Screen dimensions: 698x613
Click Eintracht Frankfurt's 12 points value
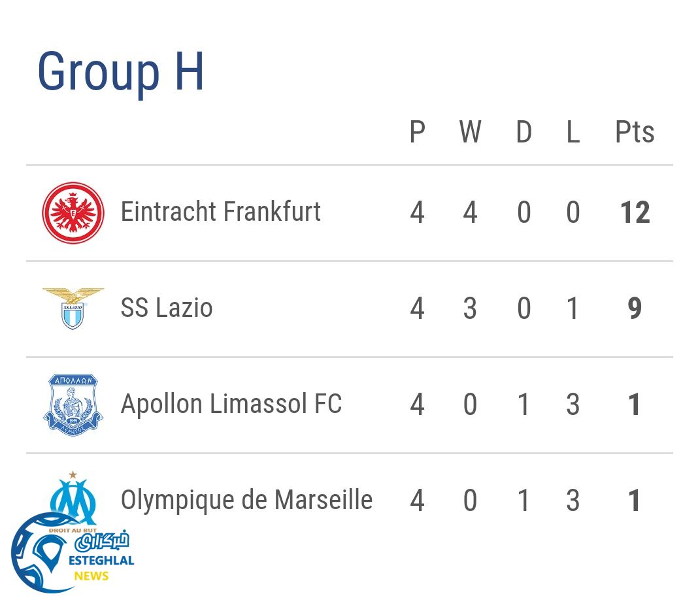click(635, 213)
